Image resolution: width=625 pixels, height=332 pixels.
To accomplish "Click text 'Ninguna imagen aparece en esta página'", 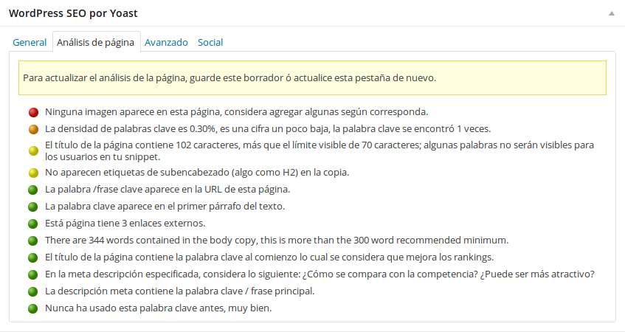I will [133, 112].
